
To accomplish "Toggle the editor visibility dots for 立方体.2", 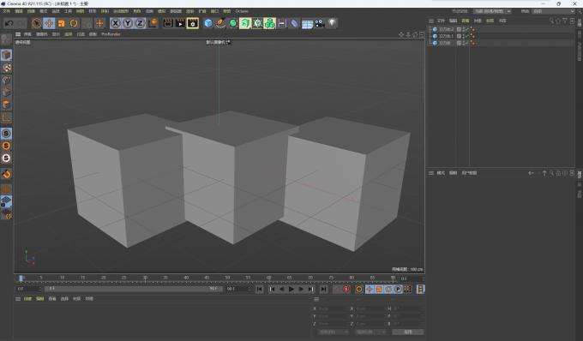I will (464, 29).
